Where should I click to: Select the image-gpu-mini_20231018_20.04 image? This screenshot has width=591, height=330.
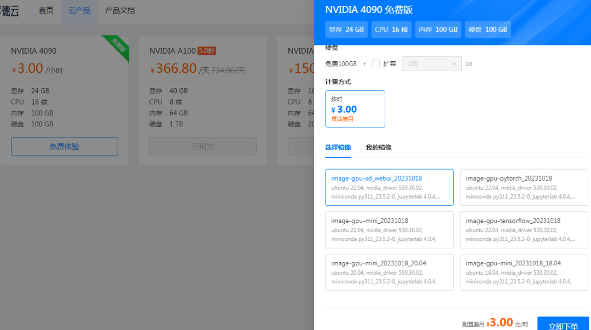389,272
